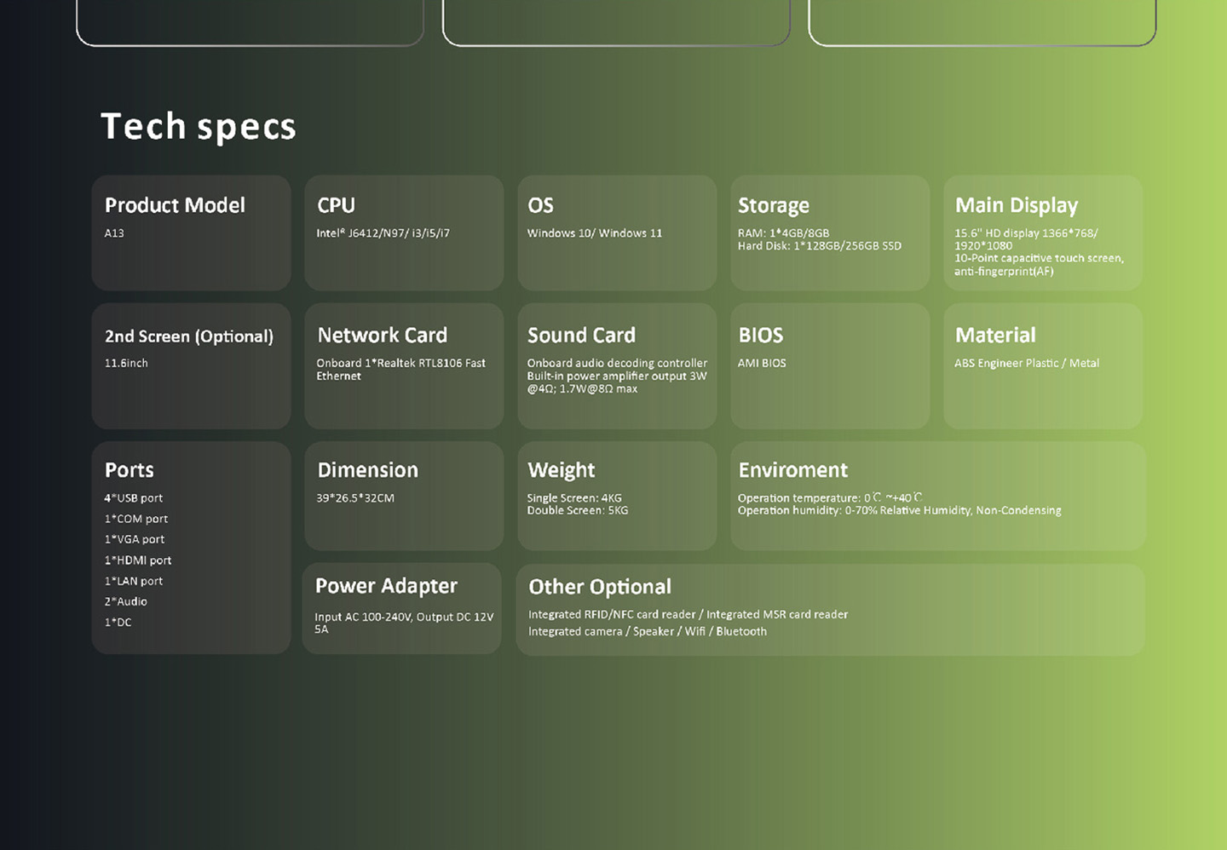Image resolution: width=1227 pixels, height=850 pixels.
Task: Open the Enviroment spec card
Action: pyautogui.click(x=937, y=496)
